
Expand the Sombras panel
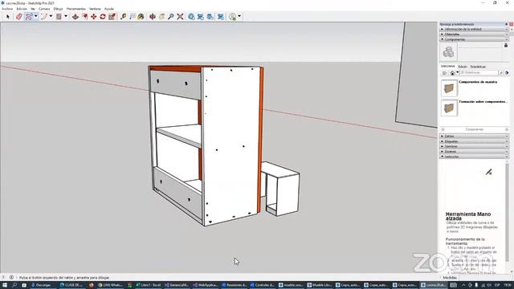[x=474, y=146]
